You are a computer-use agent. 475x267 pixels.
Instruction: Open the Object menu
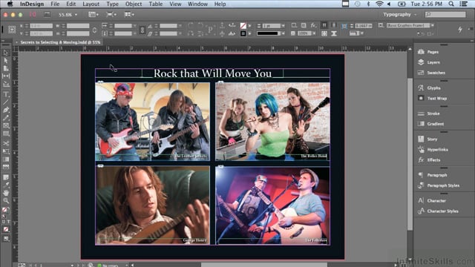[134, 4]
